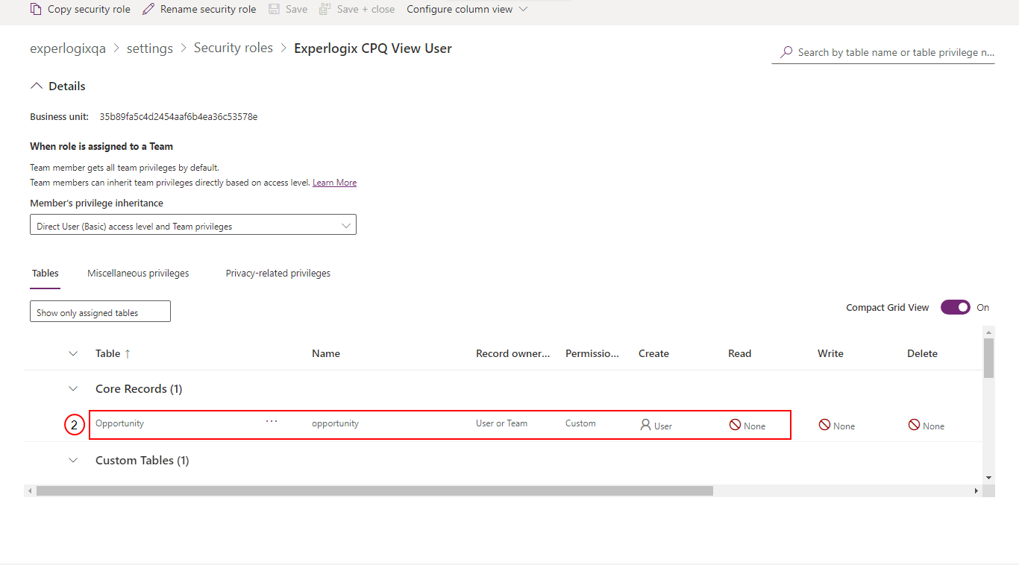Open the Show only assigned tables filter
The width and height of the screenshot is (1019, 565).
click(100, 312)
